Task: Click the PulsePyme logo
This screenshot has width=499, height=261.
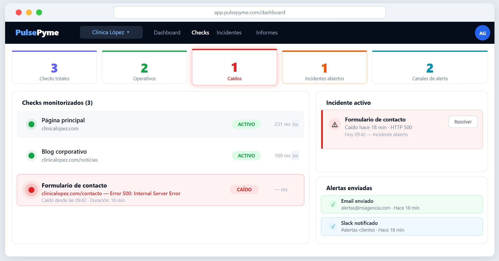Action: pyautogui.click(x=37, y=32)
